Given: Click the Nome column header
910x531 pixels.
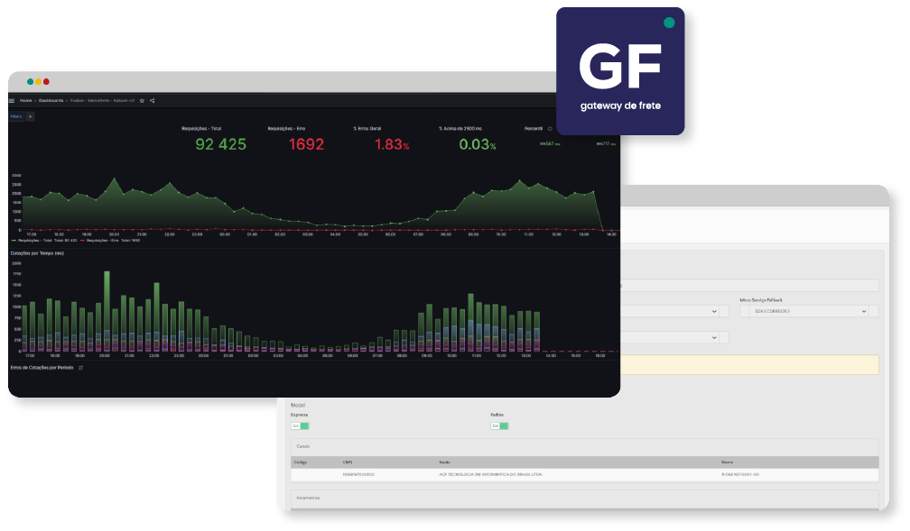Looking at the screenshot, I should (728, 462).
